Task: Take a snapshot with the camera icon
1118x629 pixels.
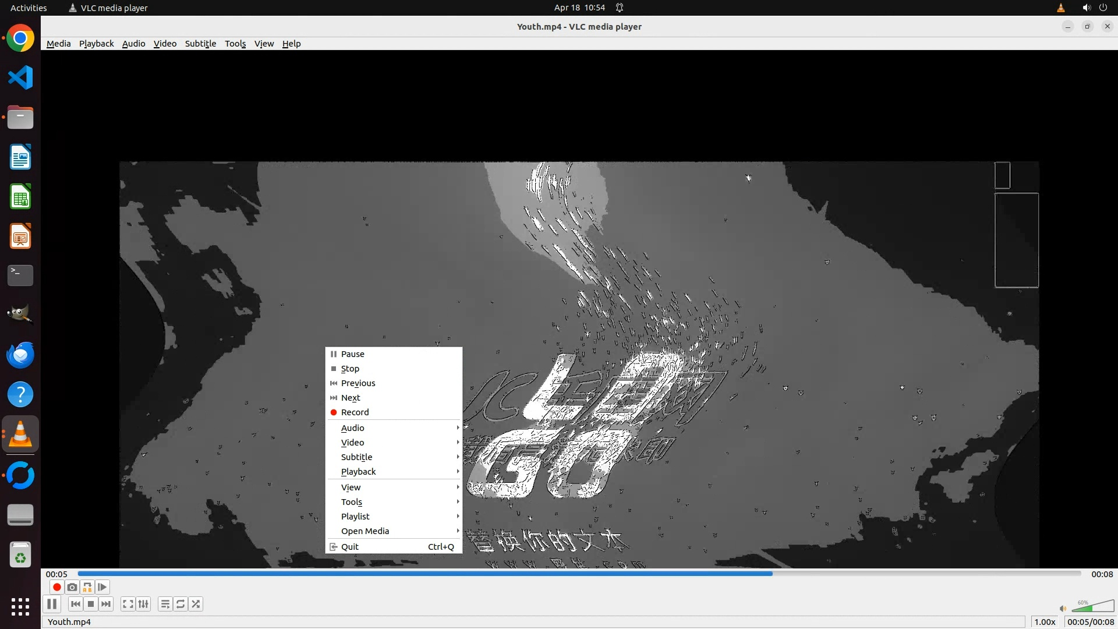Action: pyautogui.click(x=72, y=587)
